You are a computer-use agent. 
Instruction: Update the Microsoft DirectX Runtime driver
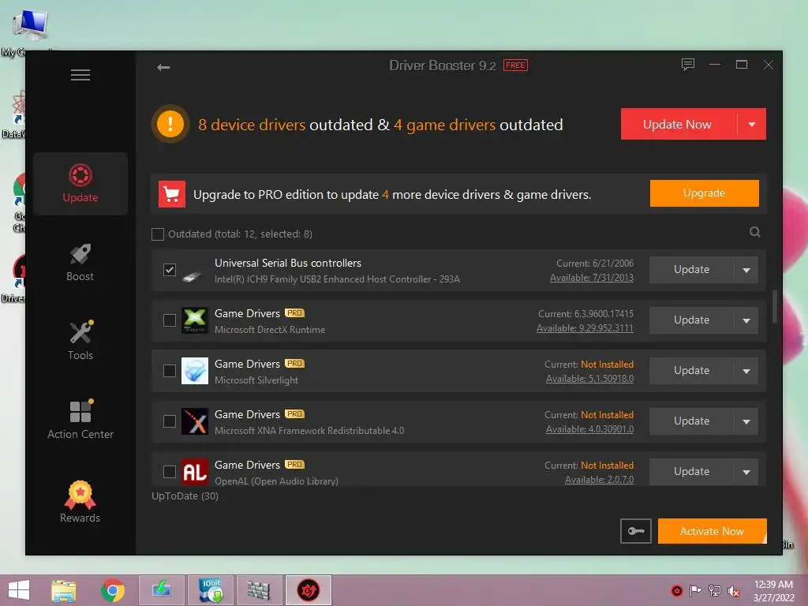[x=691, y=320]
